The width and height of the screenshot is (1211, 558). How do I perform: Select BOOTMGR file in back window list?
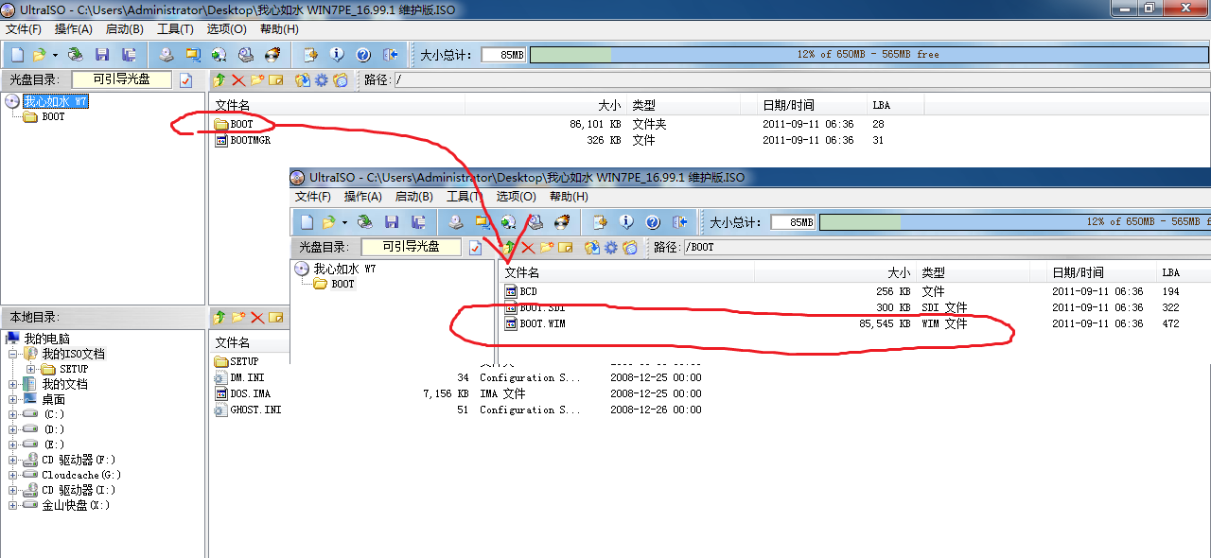pos(250,140)
